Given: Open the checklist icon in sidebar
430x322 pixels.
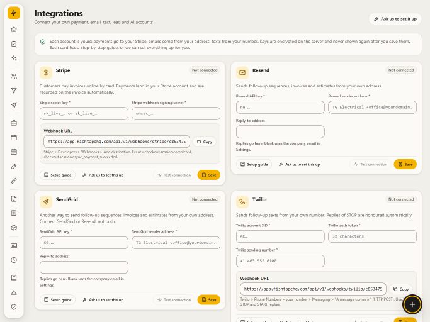Looking at the screenshot, I should click(x=14, y=44).
